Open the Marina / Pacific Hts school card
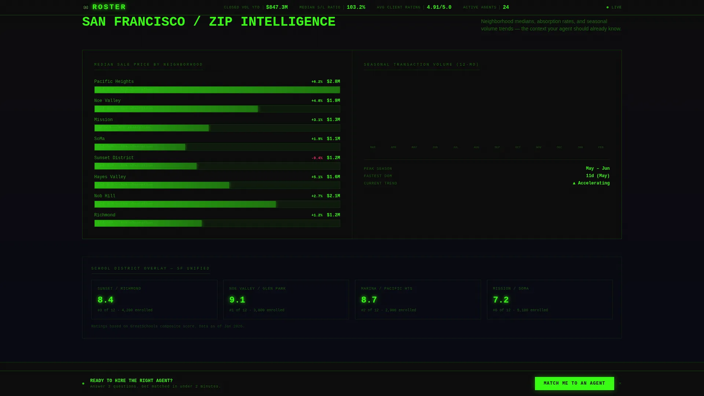Viewport: 704px width, 396px height. 418,300
